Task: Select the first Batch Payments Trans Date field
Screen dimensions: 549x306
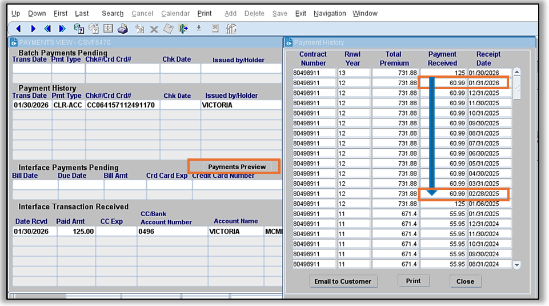Action: pyautogui.click(x=31, y=69)
